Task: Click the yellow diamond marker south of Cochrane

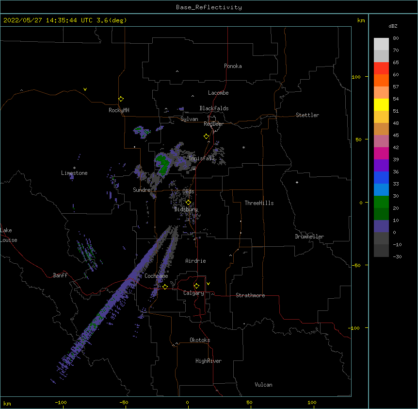Action: (x=165, y=287)
